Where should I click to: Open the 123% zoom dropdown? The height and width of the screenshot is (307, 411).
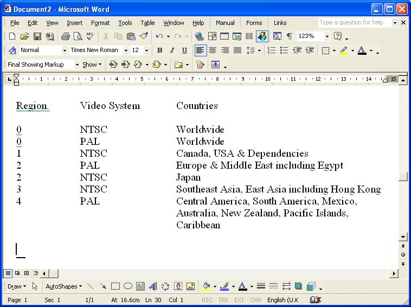[327, 36]
